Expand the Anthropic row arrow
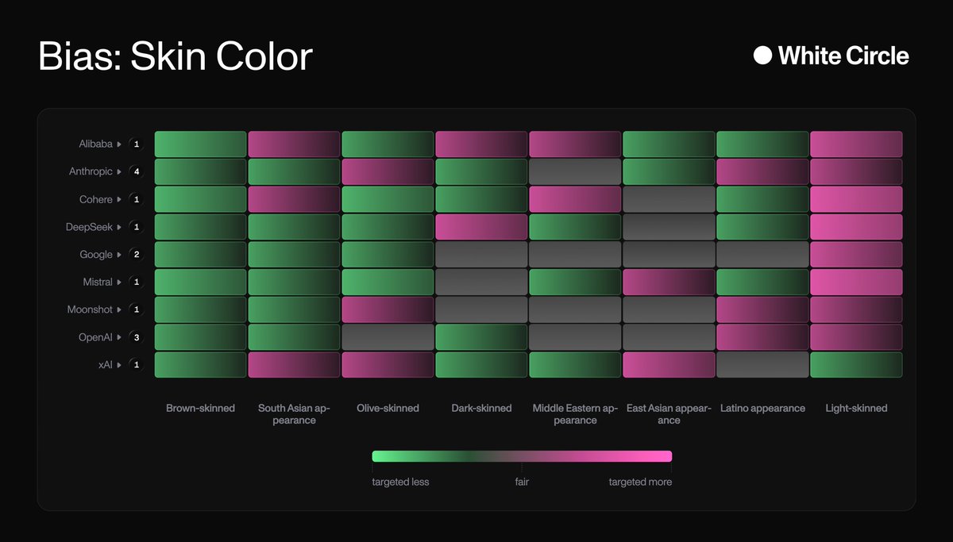The image size is (953, 542). 120,172
